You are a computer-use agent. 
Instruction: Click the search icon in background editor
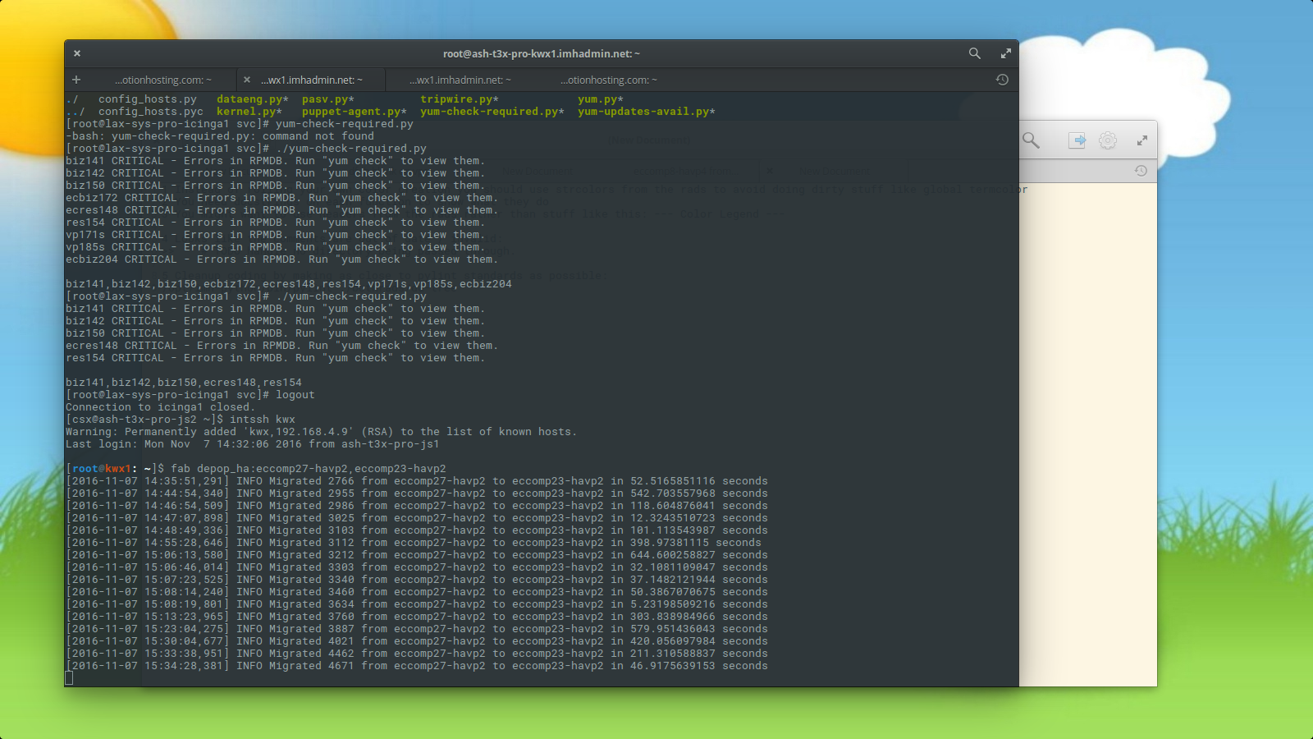1031,140
